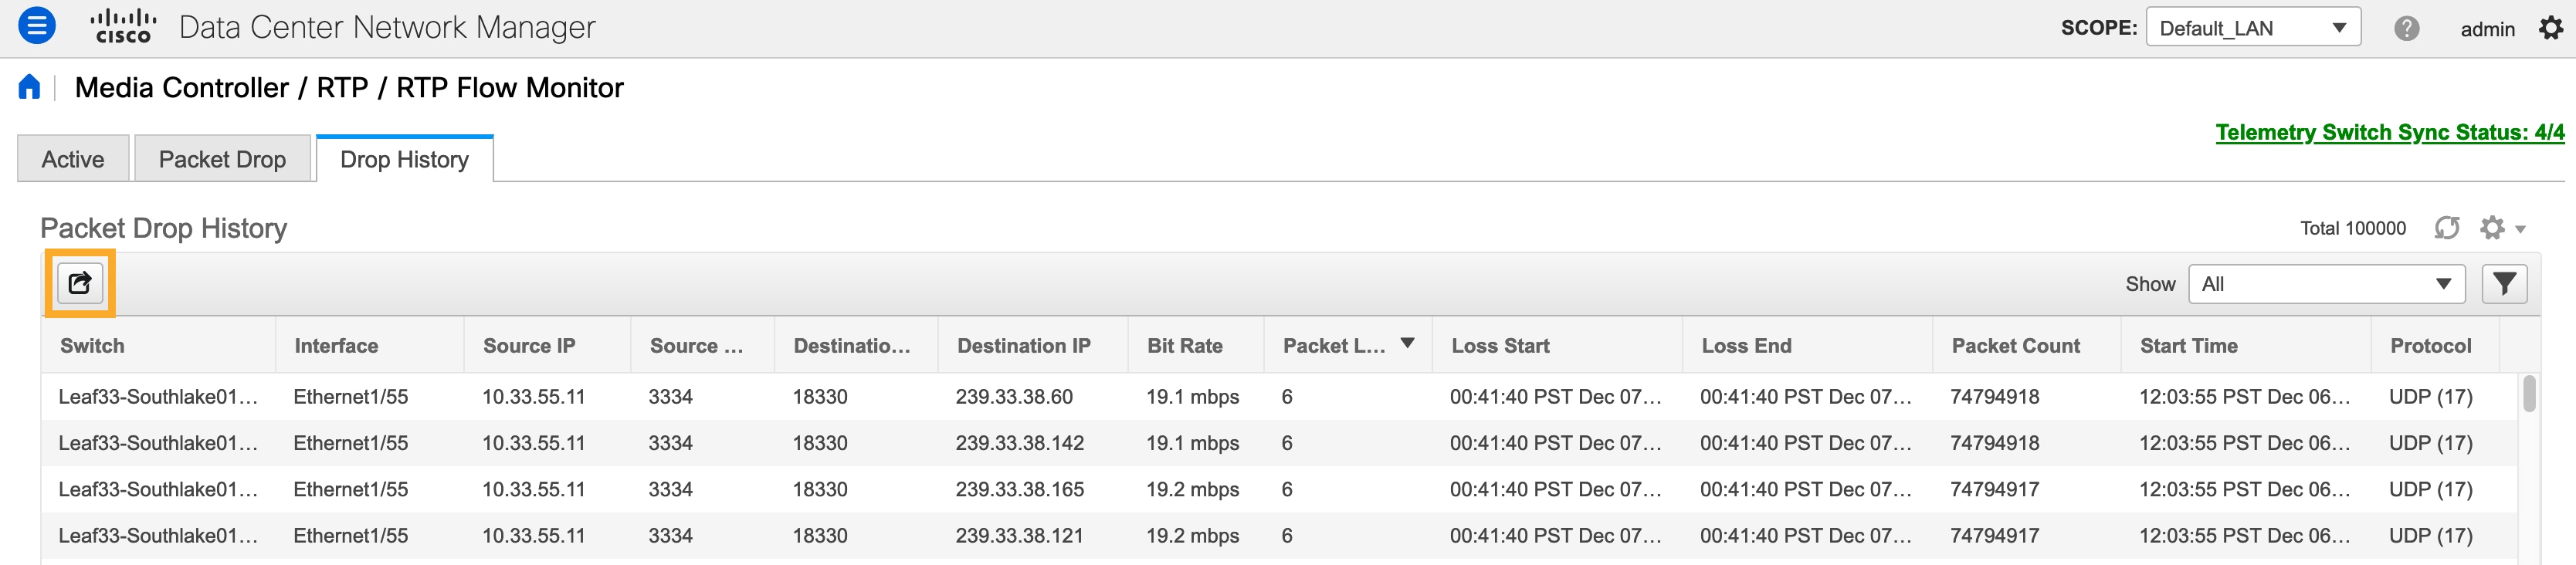
Task: Refresh the Packet Drop History table
Action: pos(2446,228)
